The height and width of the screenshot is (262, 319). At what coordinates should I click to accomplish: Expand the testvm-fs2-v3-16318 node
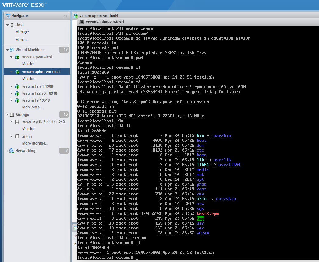(x=11, y=93)
